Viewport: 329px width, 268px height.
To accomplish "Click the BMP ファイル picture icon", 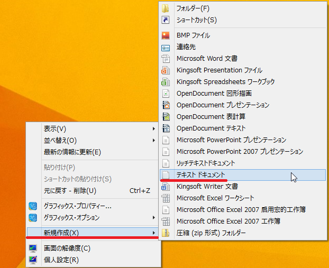I will pyautogui.click(x=166, y=35).
